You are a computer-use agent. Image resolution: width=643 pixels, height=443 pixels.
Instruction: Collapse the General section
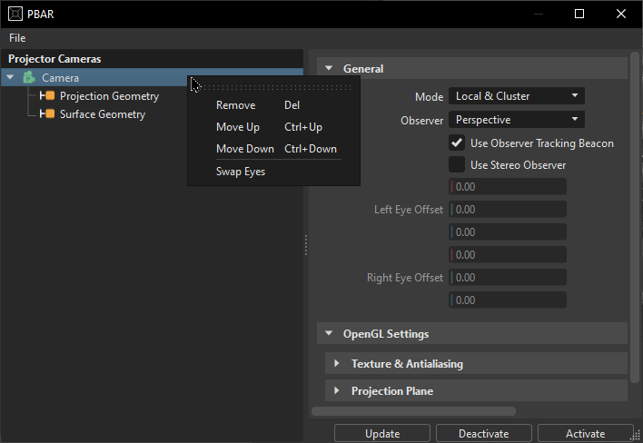pos(329,68)
